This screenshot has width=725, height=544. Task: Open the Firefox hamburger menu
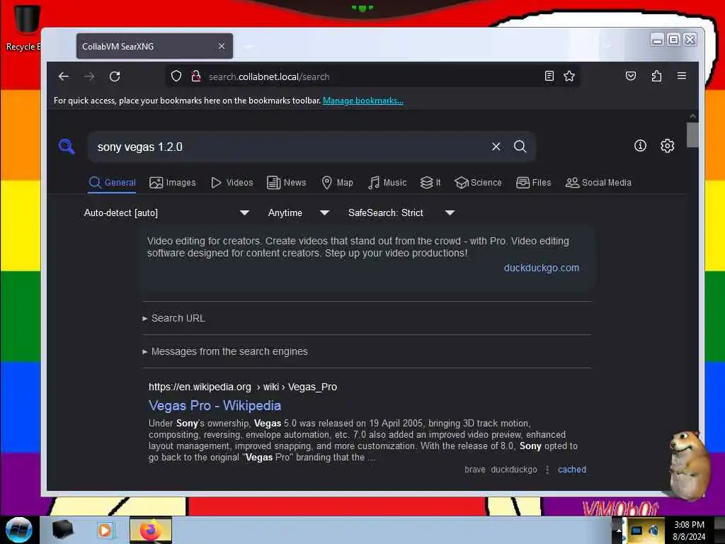tap(682, 76)
